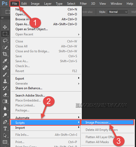Open the View menu

click(103, 4)
